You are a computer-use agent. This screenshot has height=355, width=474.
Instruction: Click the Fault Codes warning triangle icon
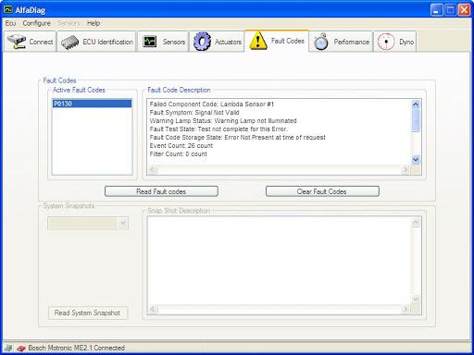(258, 41)
